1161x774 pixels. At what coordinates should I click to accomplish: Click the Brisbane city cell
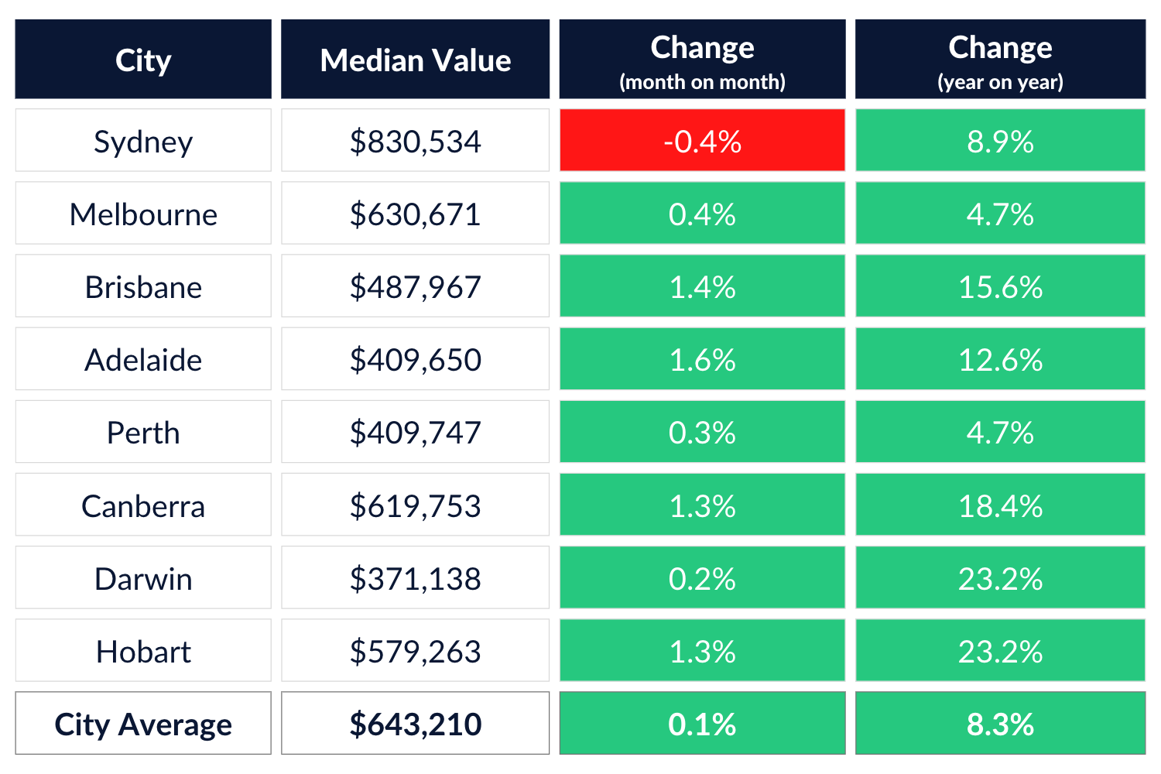click(143, 286)
